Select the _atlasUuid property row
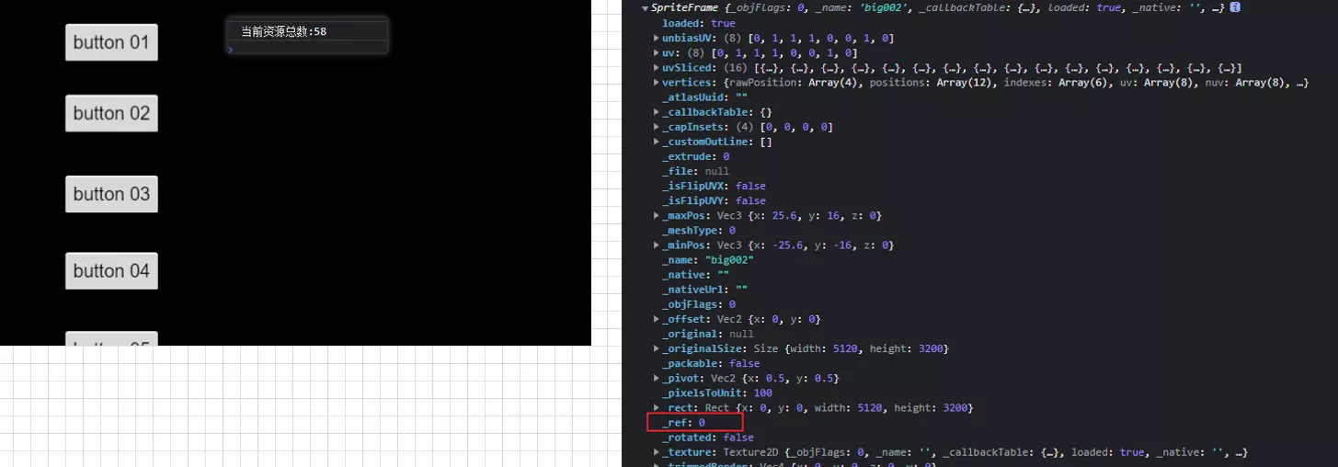This screenshot has height=467, width=1338. pos(704,97)
